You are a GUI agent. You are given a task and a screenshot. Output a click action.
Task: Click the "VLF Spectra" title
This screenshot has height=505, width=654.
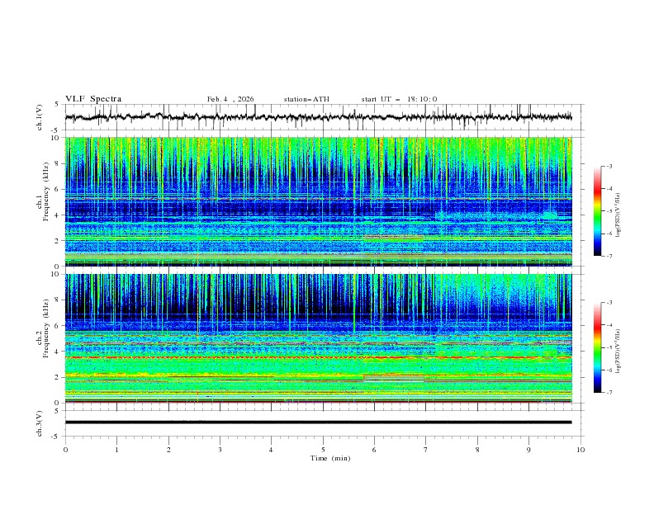(93, 99)
